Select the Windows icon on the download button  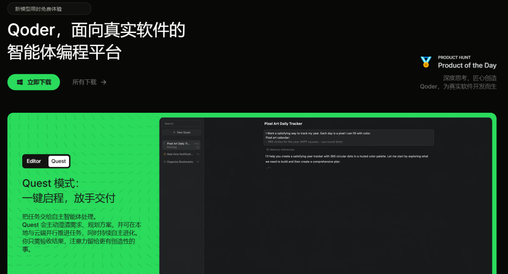tap(19, 82)
